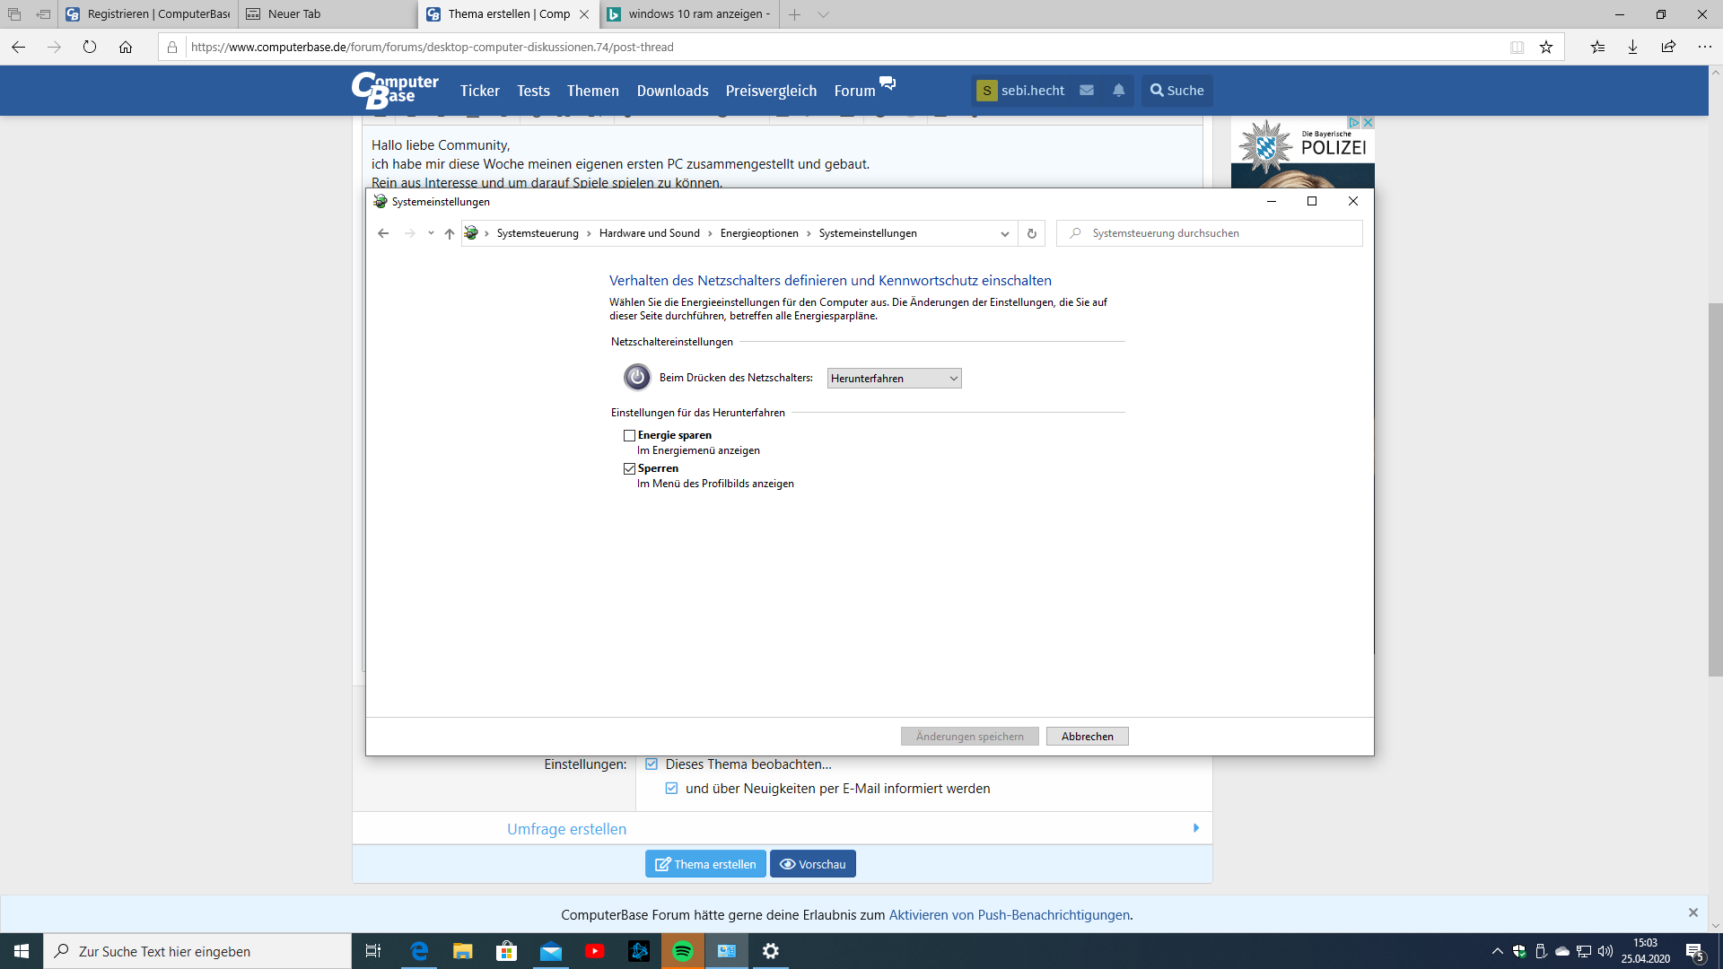Uncheck the Sperren checkbox
This screenshot has height=969, width=1723.
point(630,468)
